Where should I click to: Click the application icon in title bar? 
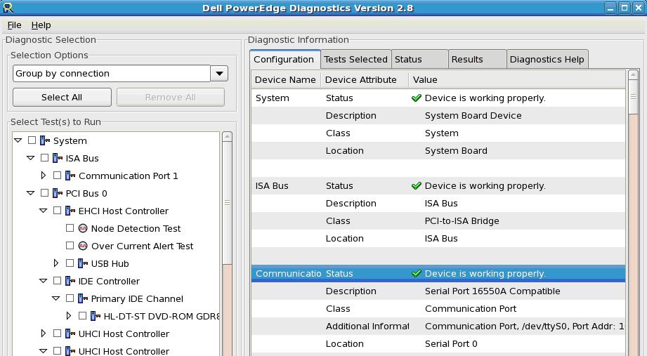pos(8,8)
